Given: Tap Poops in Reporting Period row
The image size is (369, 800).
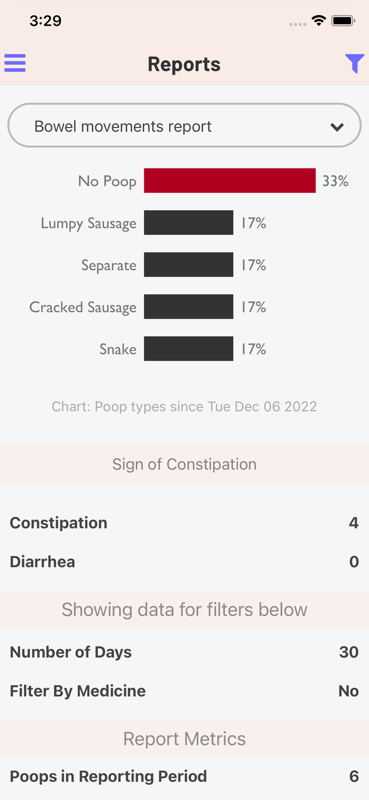Looking at the screenshot, I should pyautogui.click(x=184, y=776).
